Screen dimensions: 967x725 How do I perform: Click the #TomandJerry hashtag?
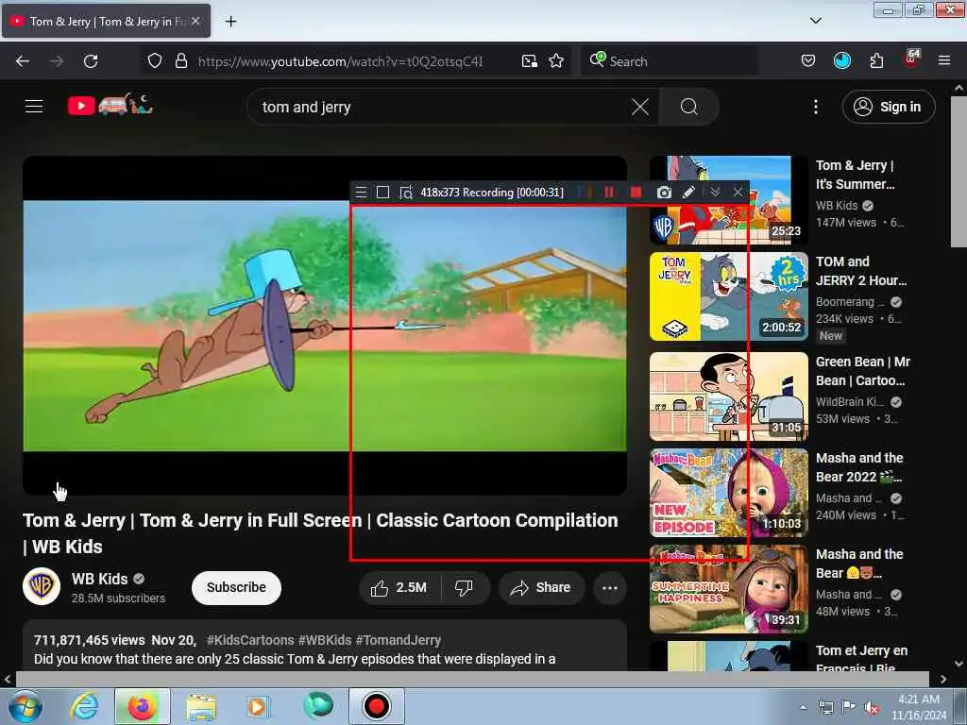pos(398,640)
